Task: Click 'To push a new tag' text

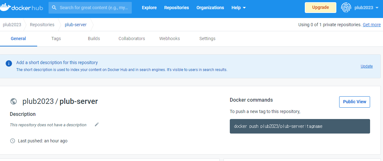Action: click(x=265, y=111)
